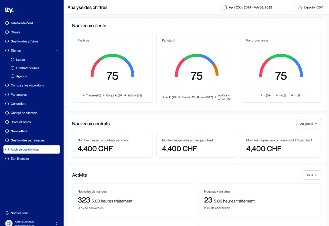The width and height of the screenshot is (329, 226).
Task: Expand the Coline Dorange account switcher
Action: (56, 224)
